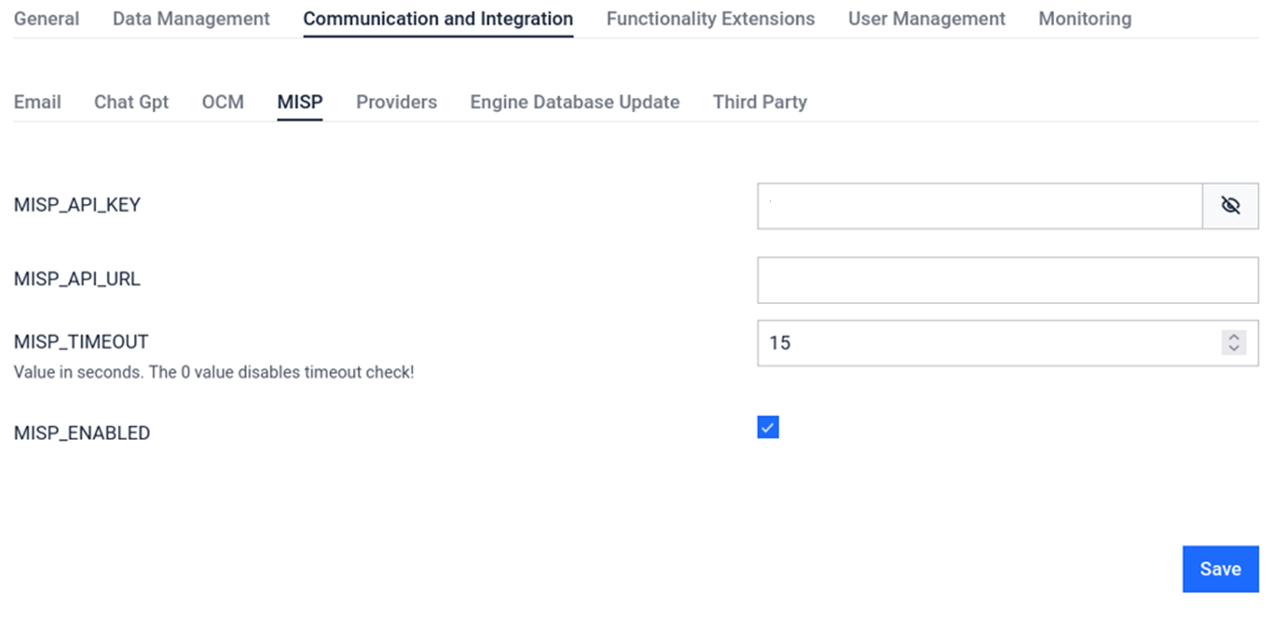Open the Email sub-tab
The height and width of the screenshot is (620, 1274).
coord(37,102)
